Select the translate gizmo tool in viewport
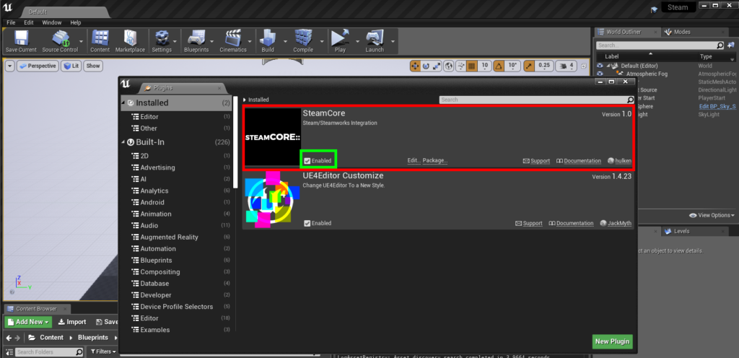Image resolution: width=739 pixels, height=358 pixels. point(415,66)
